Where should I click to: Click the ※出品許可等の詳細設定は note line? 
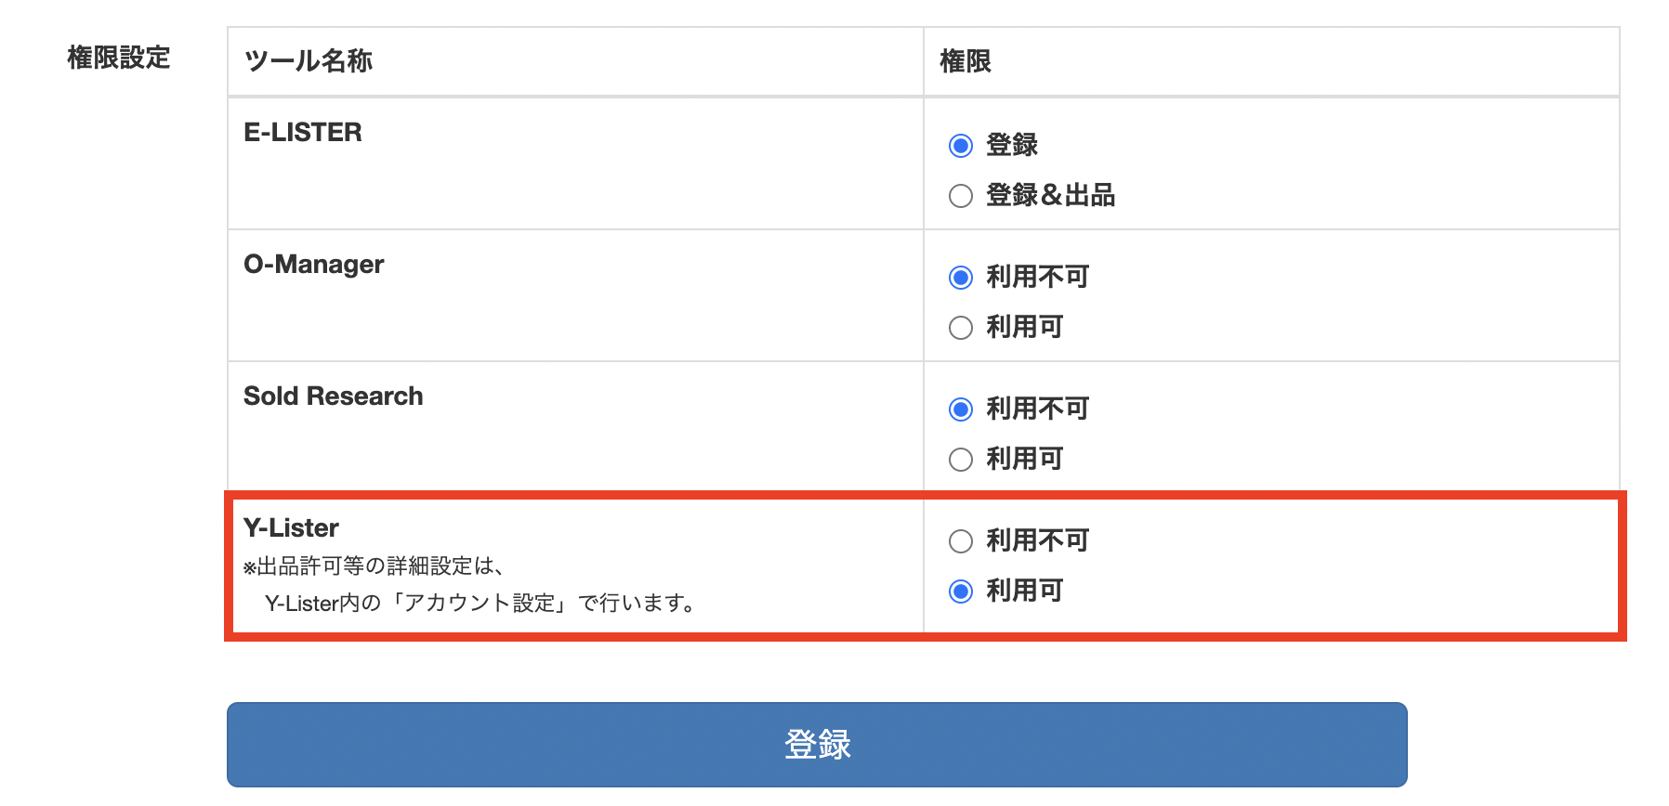point(374,566)
